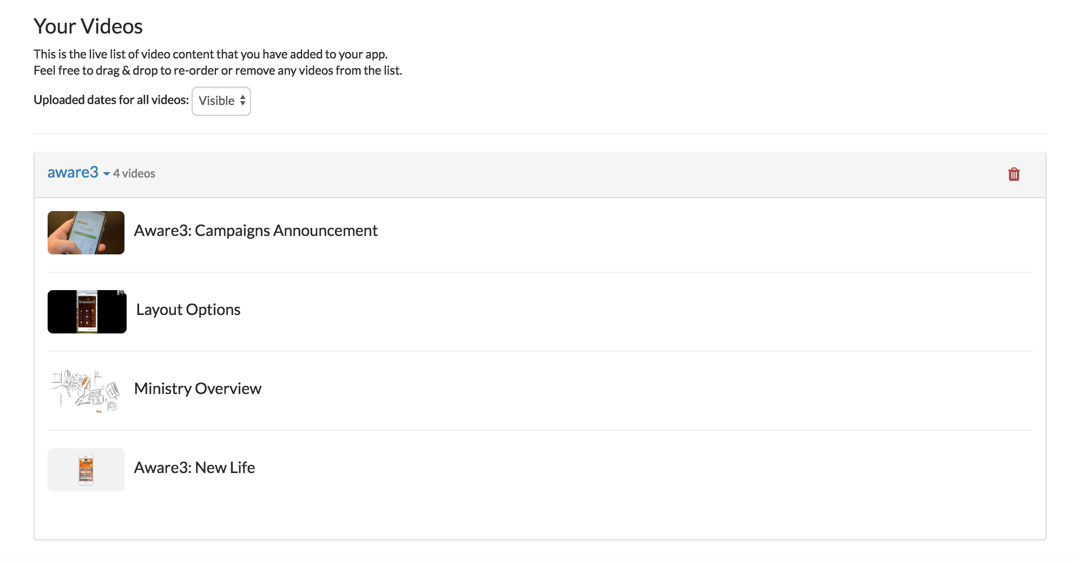This screenshot has height=564, width=1078.
Task: Select the Campaigns Announcement video thumbnail
Action: click(x=86, y=233)
